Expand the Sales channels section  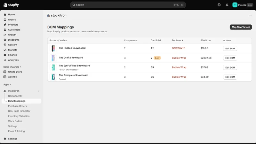coord(12,67)
